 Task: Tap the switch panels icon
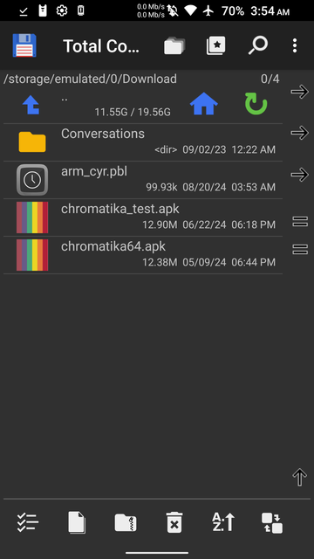click(272, 523)
